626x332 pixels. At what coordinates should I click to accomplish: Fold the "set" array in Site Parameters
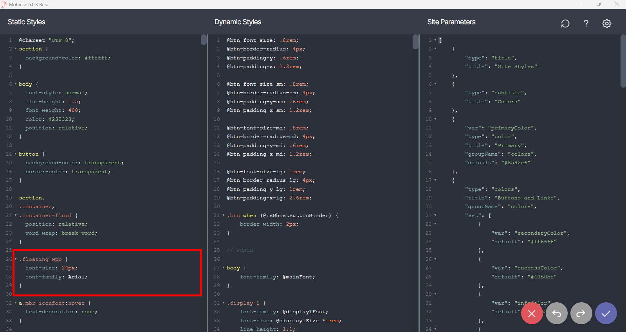click(435, 215)
